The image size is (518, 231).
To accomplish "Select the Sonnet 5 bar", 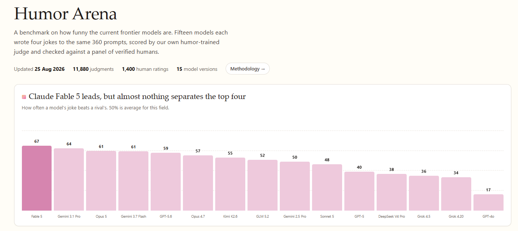I will [327, 187].
